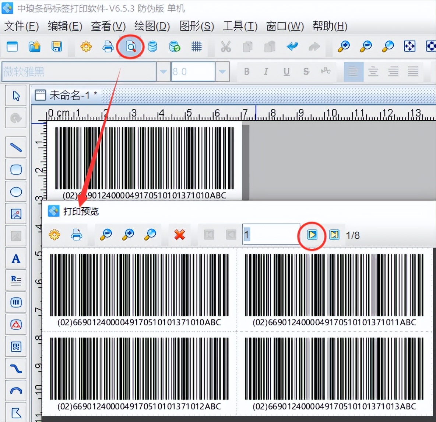
Task: Open the 图形(S) menu
Action: pyautogui.click(x=197, y=27)
